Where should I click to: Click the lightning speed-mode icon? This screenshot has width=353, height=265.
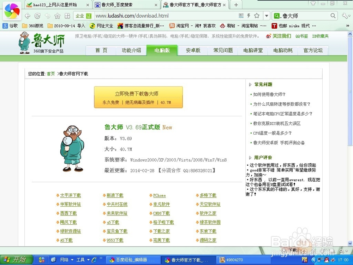[x=249, y=16]
